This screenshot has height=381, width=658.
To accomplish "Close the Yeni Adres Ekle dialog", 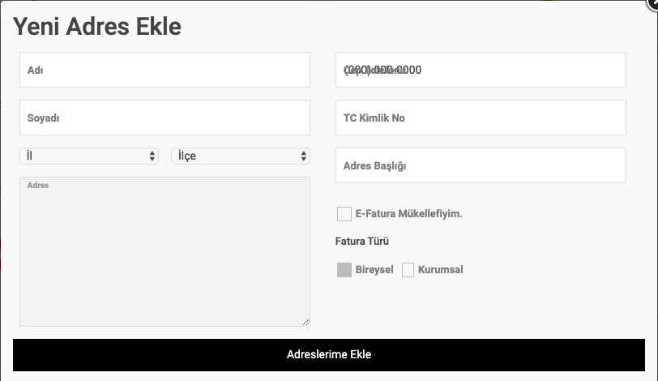I will [653, 3].
